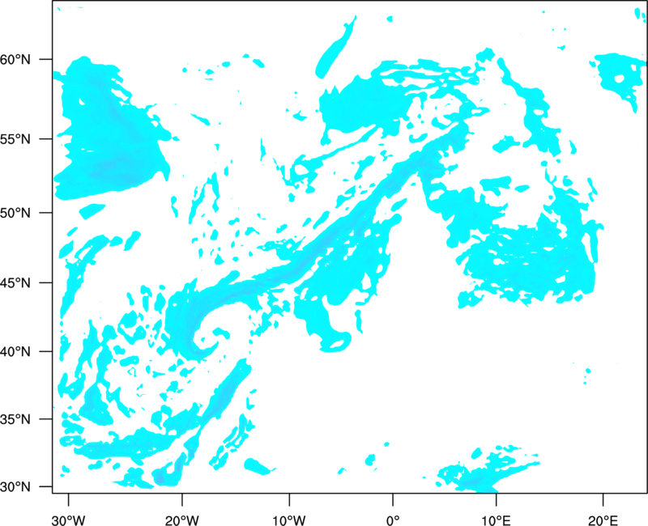Click the 55°N latitude label
This screenshot has width=648, height=526.
tap(16, 139)
